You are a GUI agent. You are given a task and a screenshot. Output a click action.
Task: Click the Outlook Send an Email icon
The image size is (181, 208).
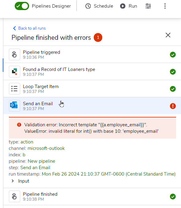(14, 106)
